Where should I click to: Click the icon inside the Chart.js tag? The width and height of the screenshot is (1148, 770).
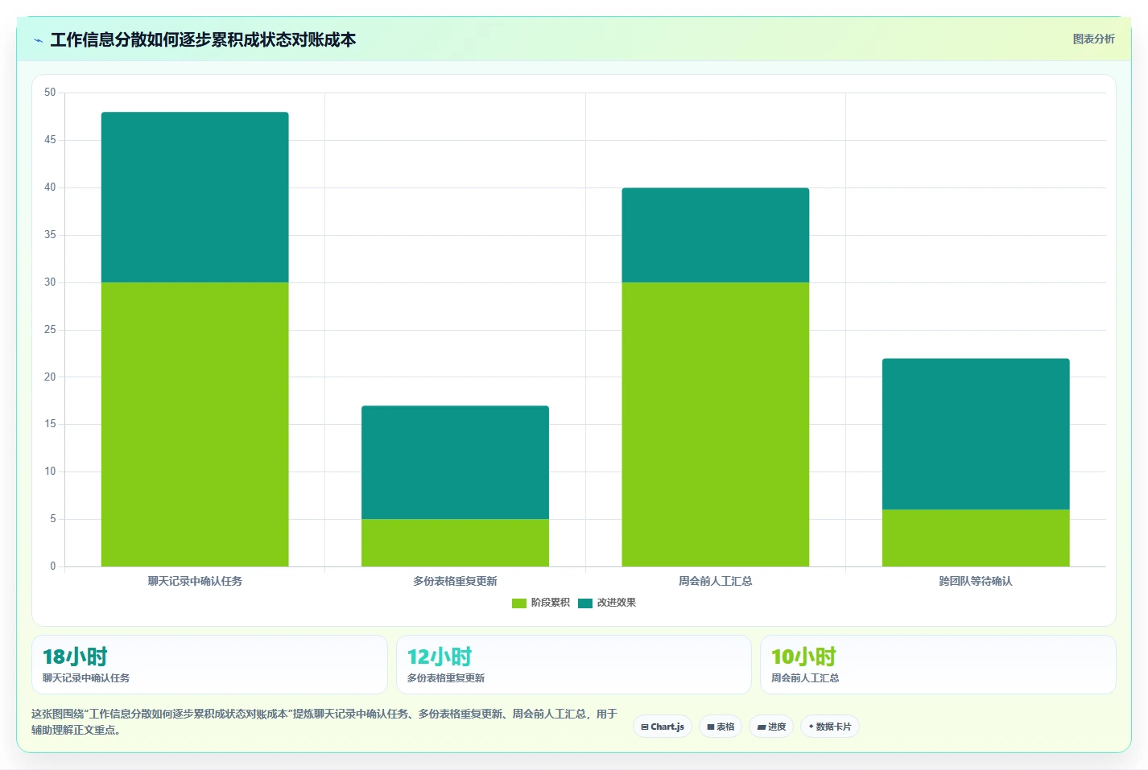(645, 727)
